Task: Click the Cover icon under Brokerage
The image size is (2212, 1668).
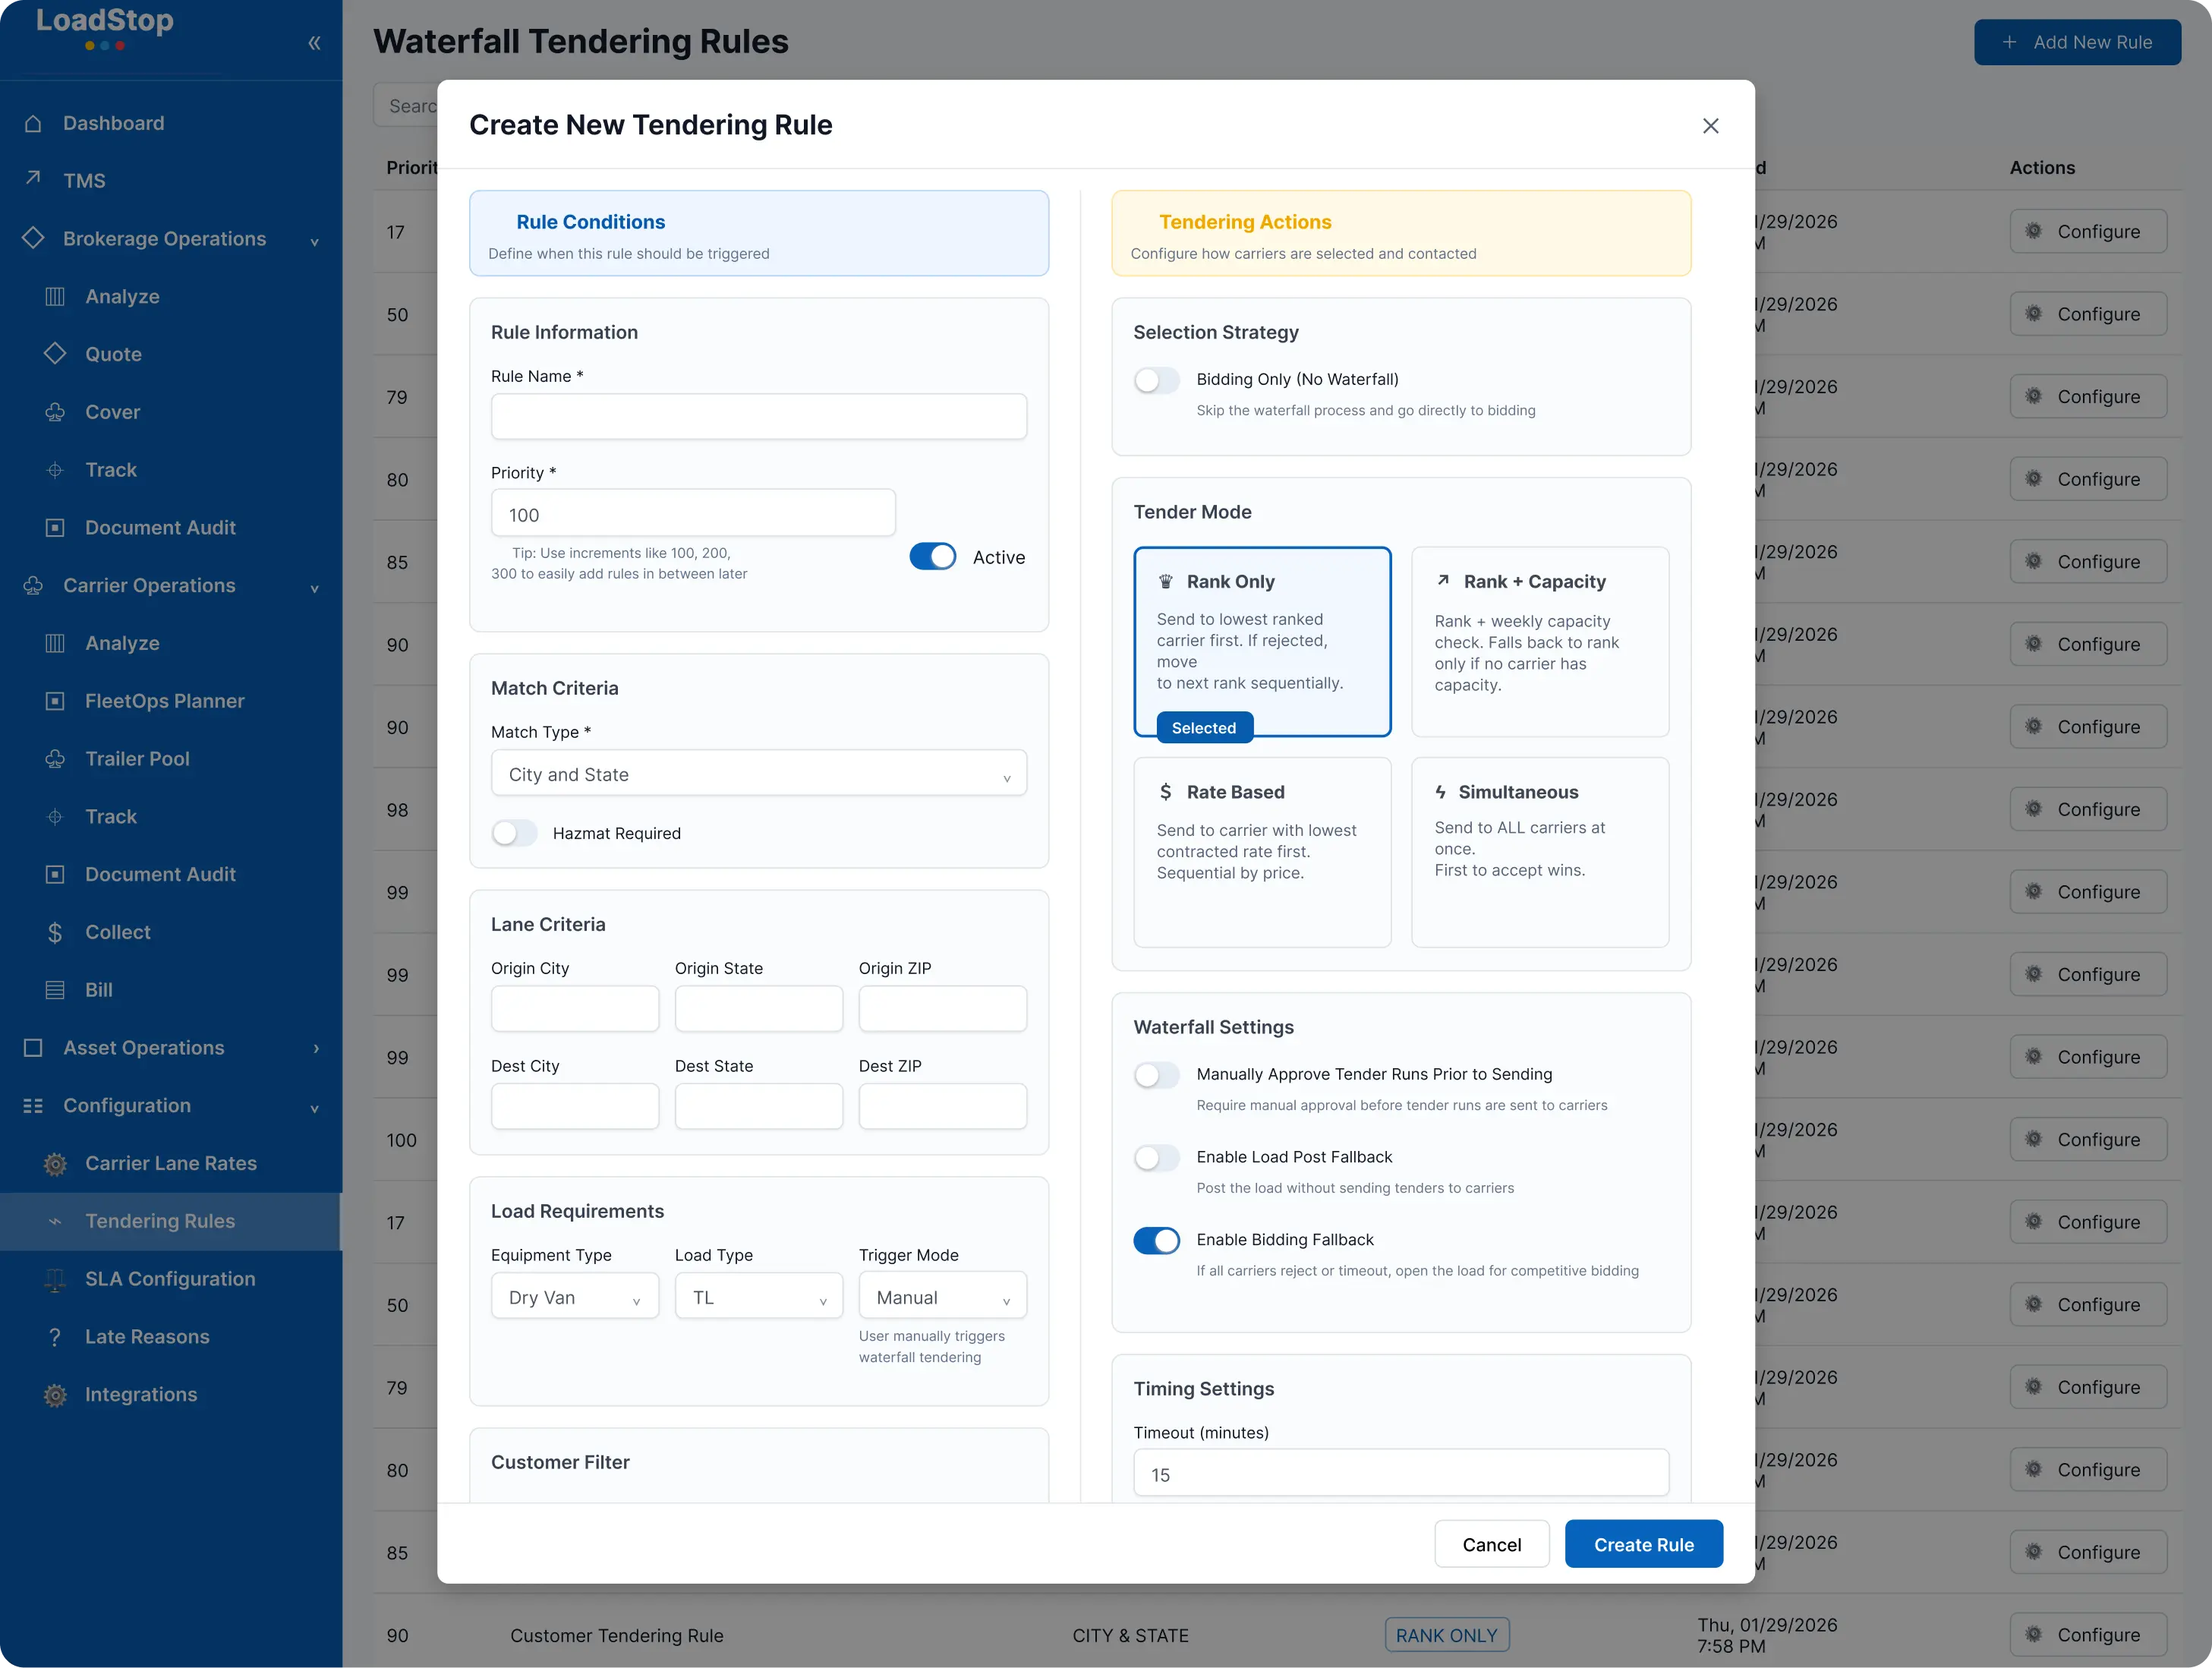Action: tap(55, 412)
